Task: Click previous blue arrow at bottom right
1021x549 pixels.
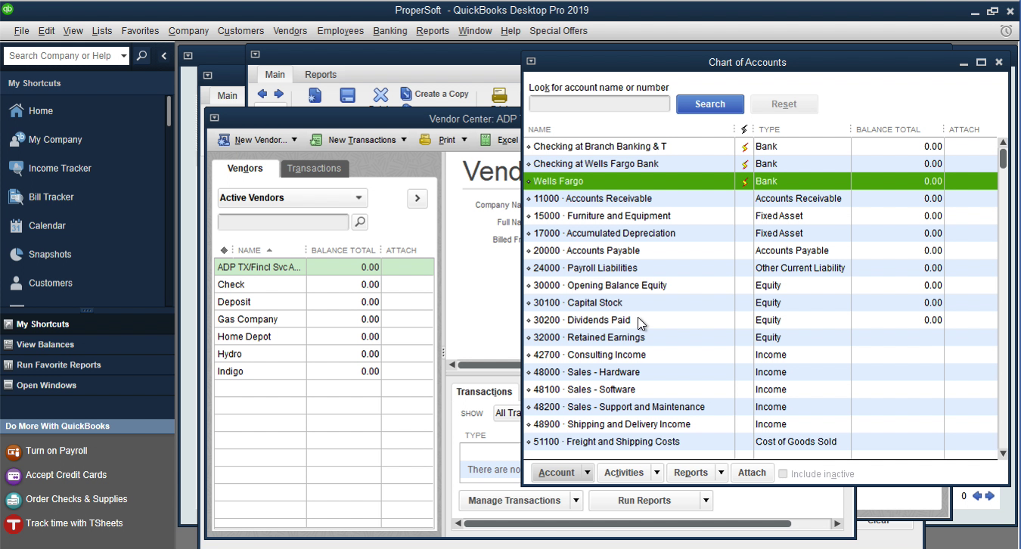Action: pos(976,496)
